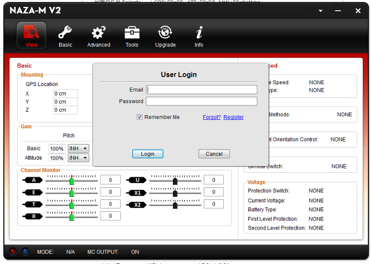Click the channel X2 label badge
Screen dimensions: 371x264
click(x=136, y=205)
